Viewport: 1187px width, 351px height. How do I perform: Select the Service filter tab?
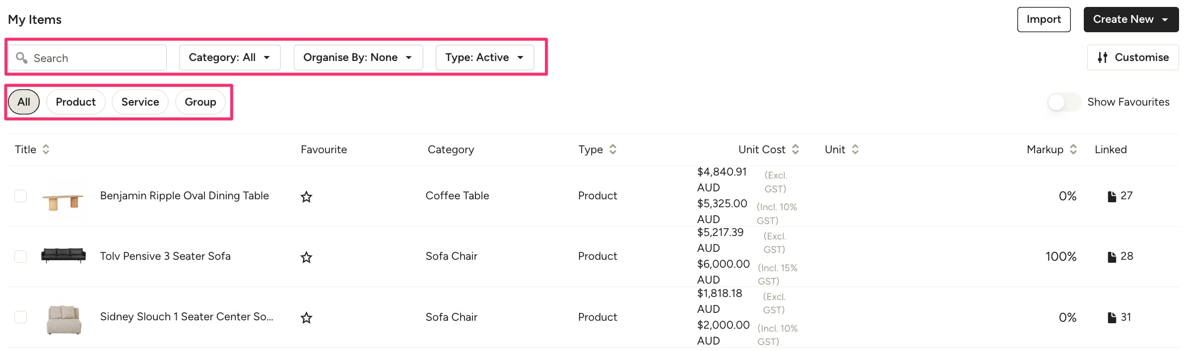(140, 102)
